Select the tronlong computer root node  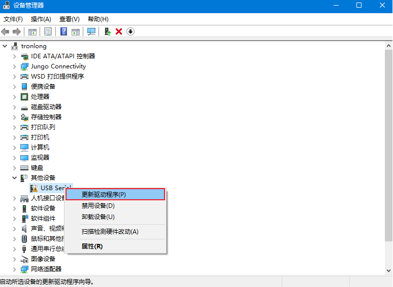[x=34, y=46]
